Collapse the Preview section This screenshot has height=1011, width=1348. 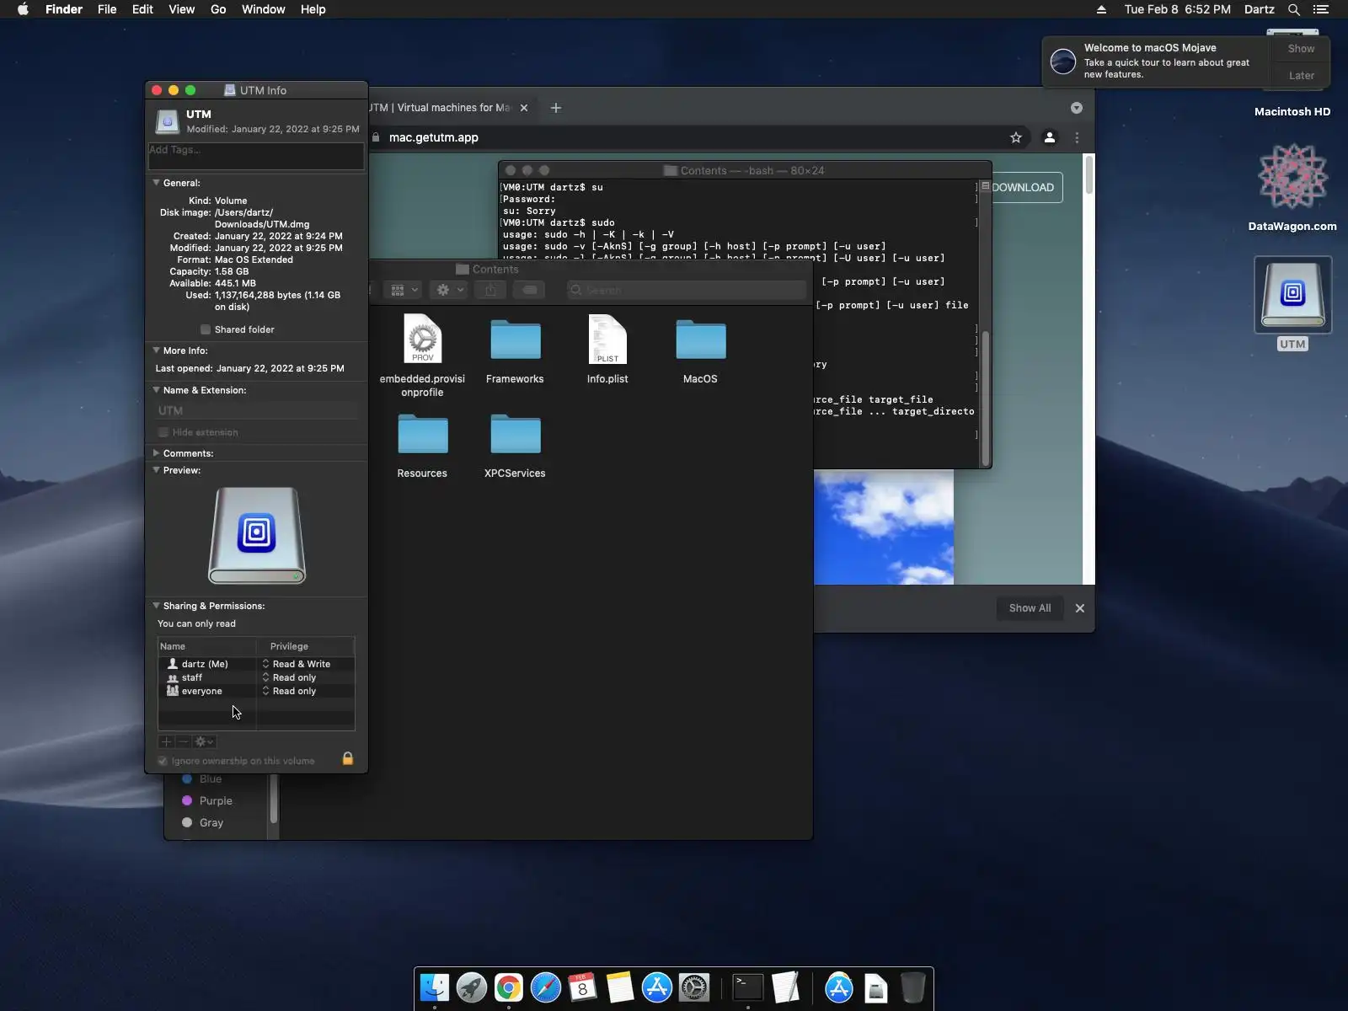[x=156, y=469]
